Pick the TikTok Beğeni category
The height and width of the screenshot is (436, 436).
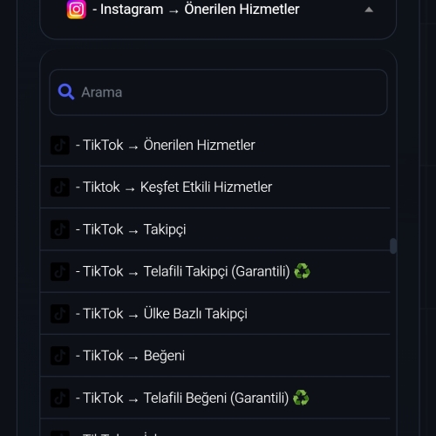click(215, 356)
